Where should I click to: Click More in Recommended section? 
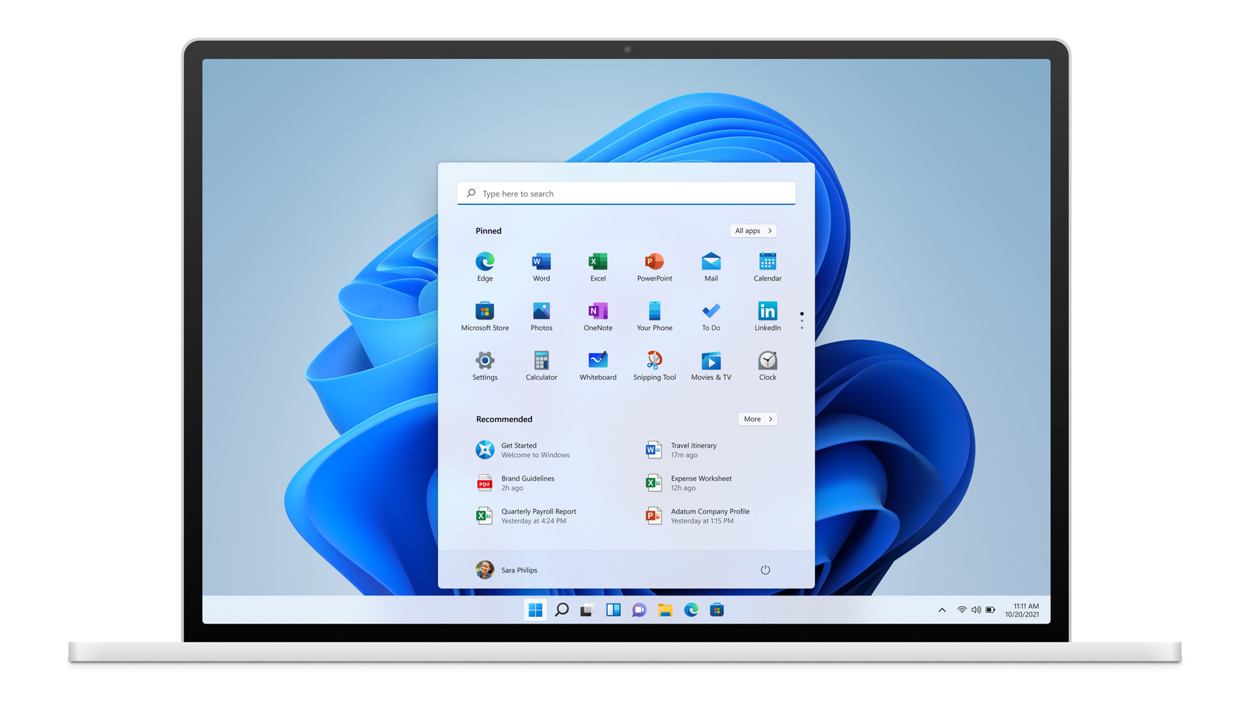[756, 419]
